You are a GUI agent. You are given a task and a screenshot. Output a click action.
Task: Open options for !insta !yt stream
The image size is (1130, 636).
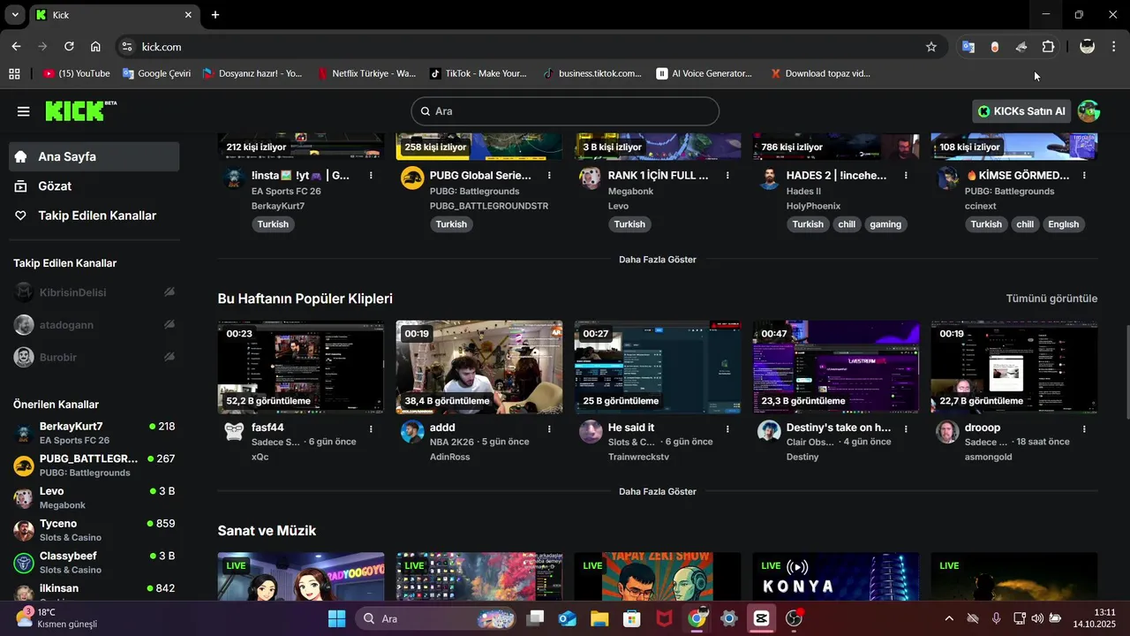pyautogui.click(x=371, y=176)
